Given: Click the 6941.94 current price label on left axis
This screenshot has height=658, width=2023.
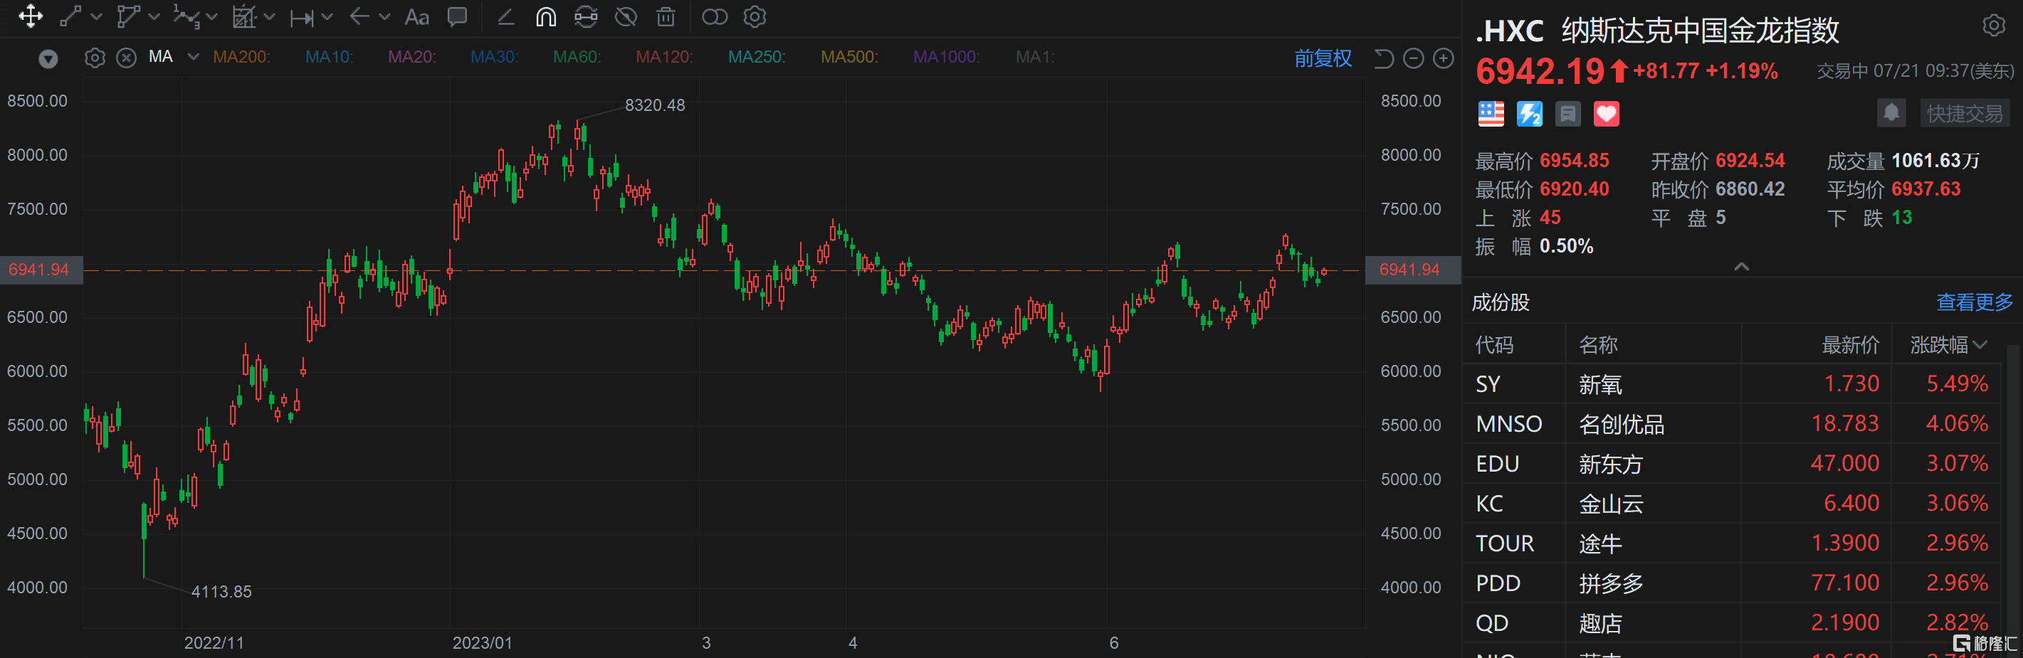Looking at the screenshot, I should pos(41,270).
